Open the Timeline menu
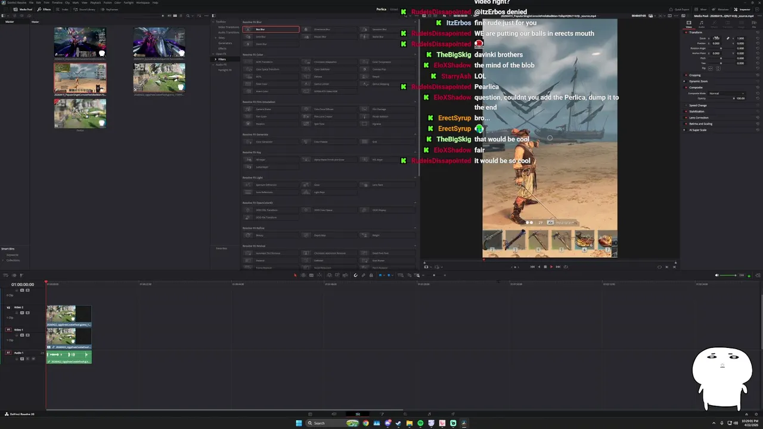The height and width of the screenshot is (429, 763). click(x=57, y=2)
